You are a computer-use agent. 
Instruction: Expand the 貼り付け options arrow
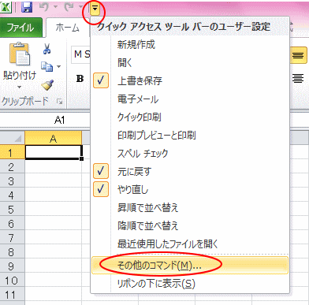point(20,87)
